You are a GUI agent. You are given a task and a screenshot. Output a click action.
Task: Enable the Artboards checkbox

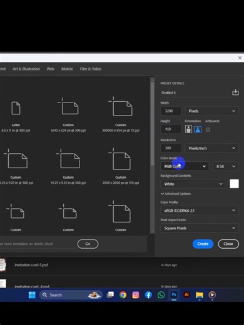[208, 130]
